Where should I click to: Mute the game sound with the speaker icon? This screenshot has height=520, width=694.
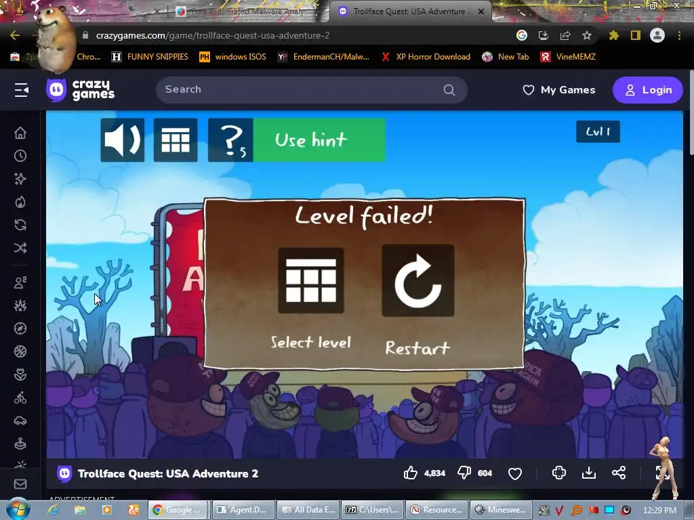click(122, 139)
